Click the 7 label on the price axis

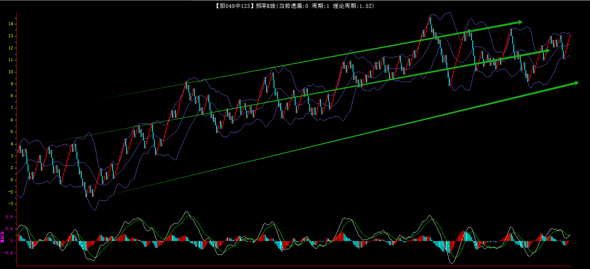[12, 108]
